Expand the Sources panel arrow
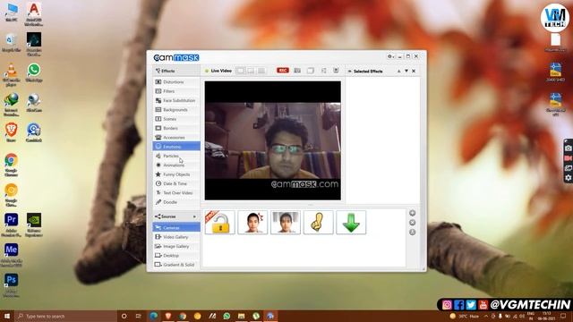The height and width of the screenshot is (322, 573). 194,216
